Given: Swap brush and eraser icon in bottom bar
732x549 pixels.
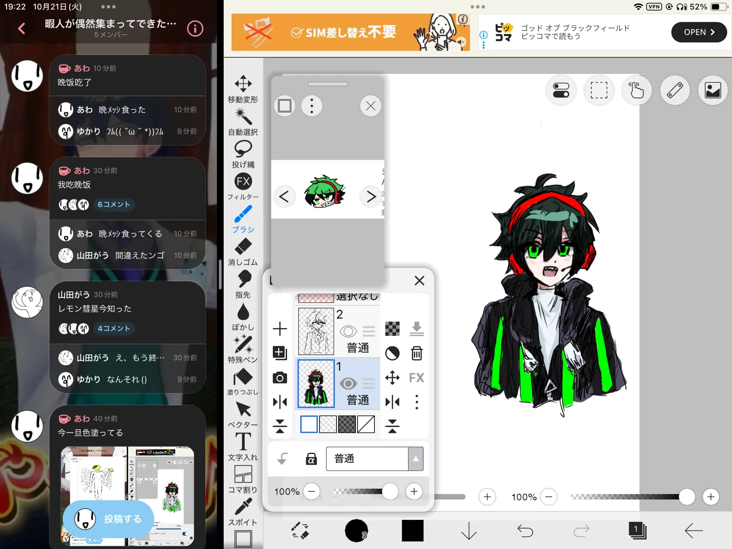Looking at the screenshot, I should pyautogui.click(x=300, y=531).
